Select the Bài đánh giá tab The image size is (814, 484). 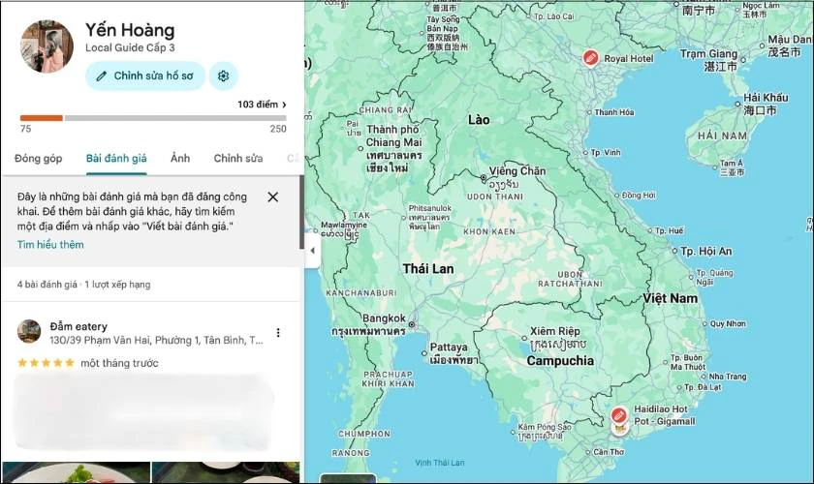116,158
